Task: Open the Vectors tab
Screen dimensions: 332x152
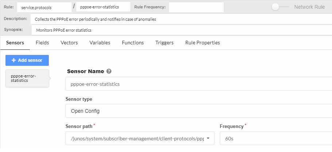Action: [x=69, y=43]
